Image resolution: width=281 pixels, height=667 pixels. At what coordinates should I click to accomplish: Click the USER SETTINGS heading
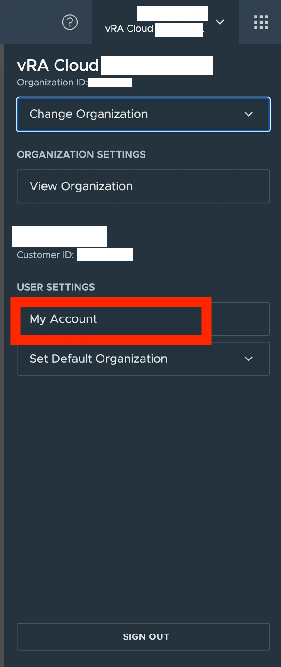pos(56,287)
